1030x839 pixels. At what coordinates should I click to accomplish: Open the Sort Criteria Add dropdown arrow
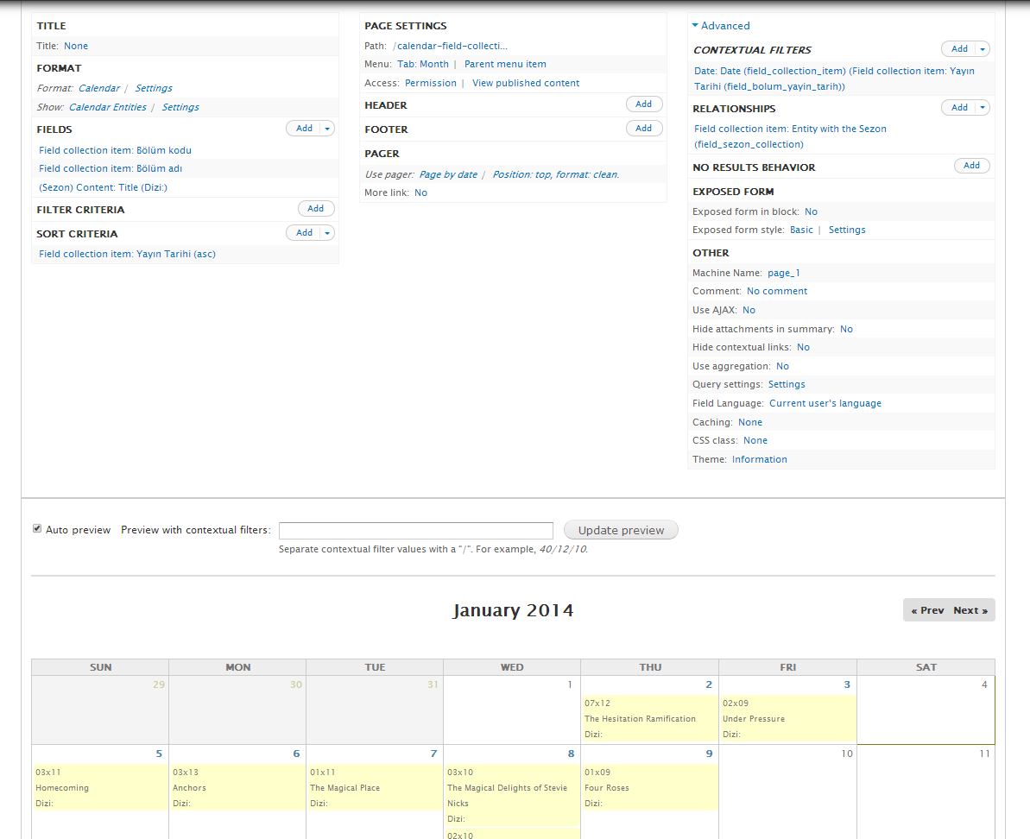[327, 233]
